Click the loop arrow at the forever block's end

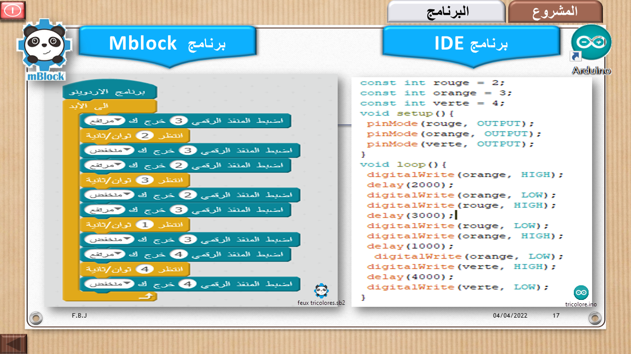coord(146,296)
